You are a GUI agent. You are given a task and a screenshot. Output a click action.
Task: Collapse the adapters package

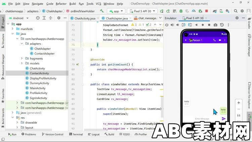point(22,44)
